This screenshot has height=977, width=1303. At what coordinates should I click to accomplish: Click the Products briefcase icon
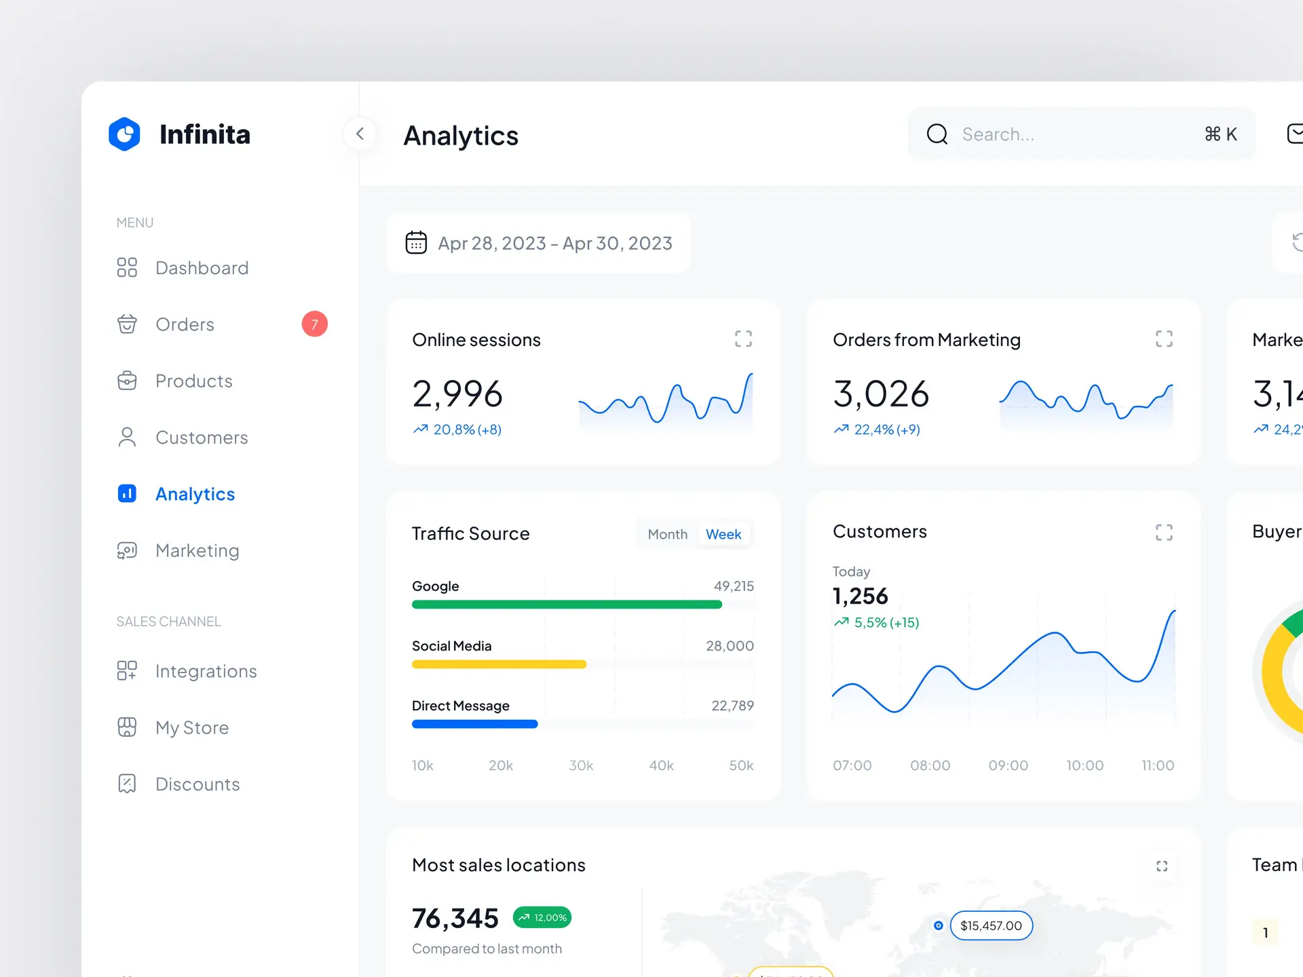coord(127,381)
